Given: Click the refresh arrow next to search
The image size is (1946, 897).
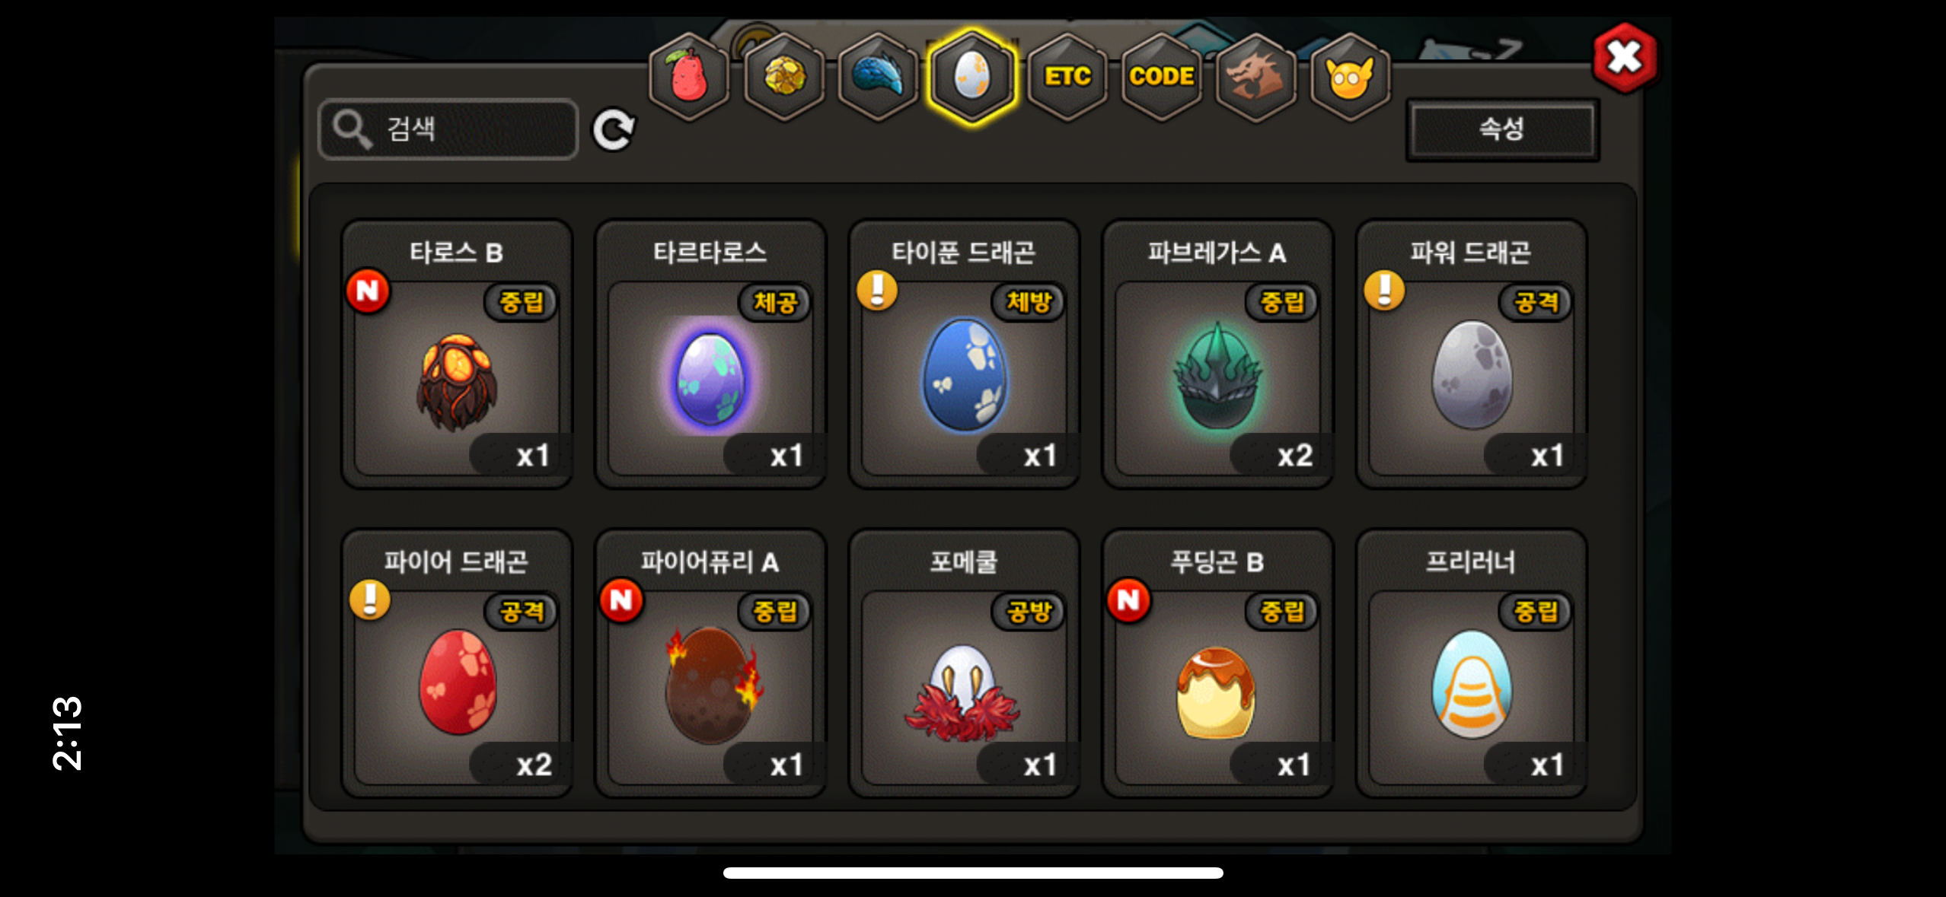Looking at the screenshot, I should [614, 129].
